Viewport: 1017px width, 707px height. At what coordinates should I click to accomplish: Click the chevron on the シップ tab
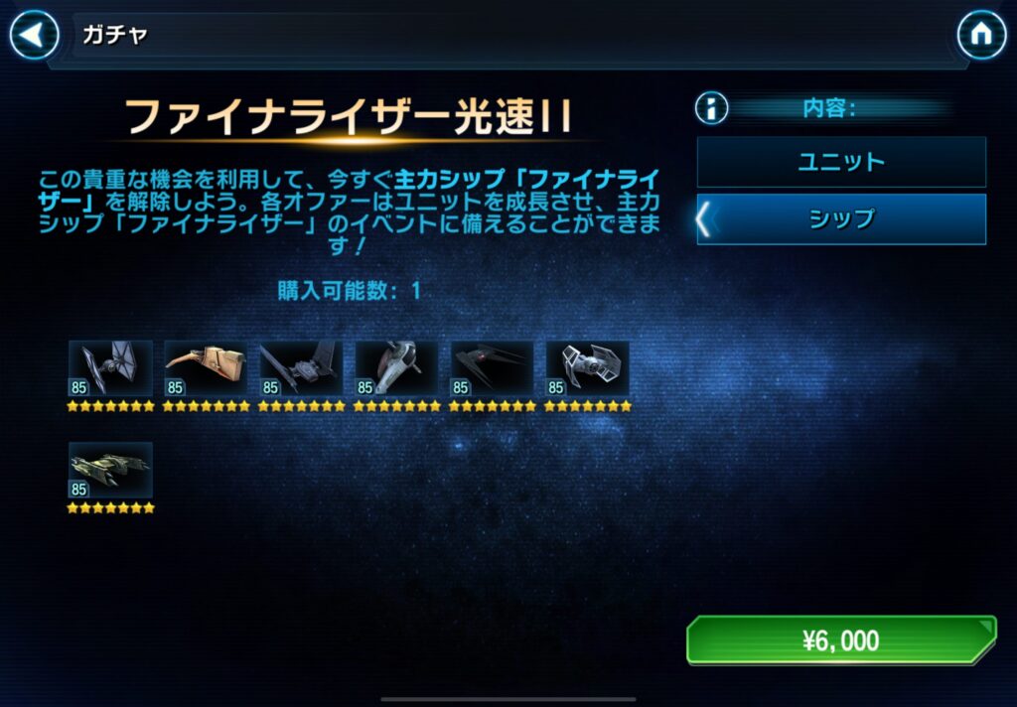tap(704, 219)
